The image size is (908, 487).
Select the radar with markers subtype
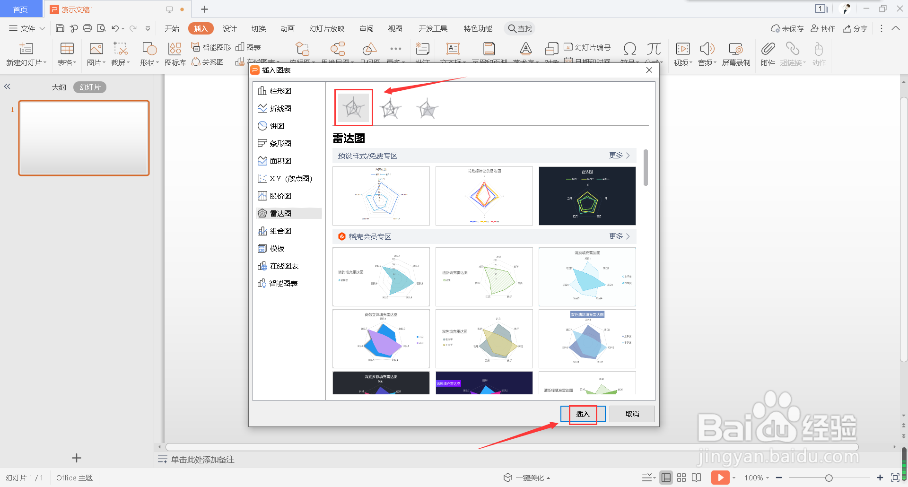(390, 108)
